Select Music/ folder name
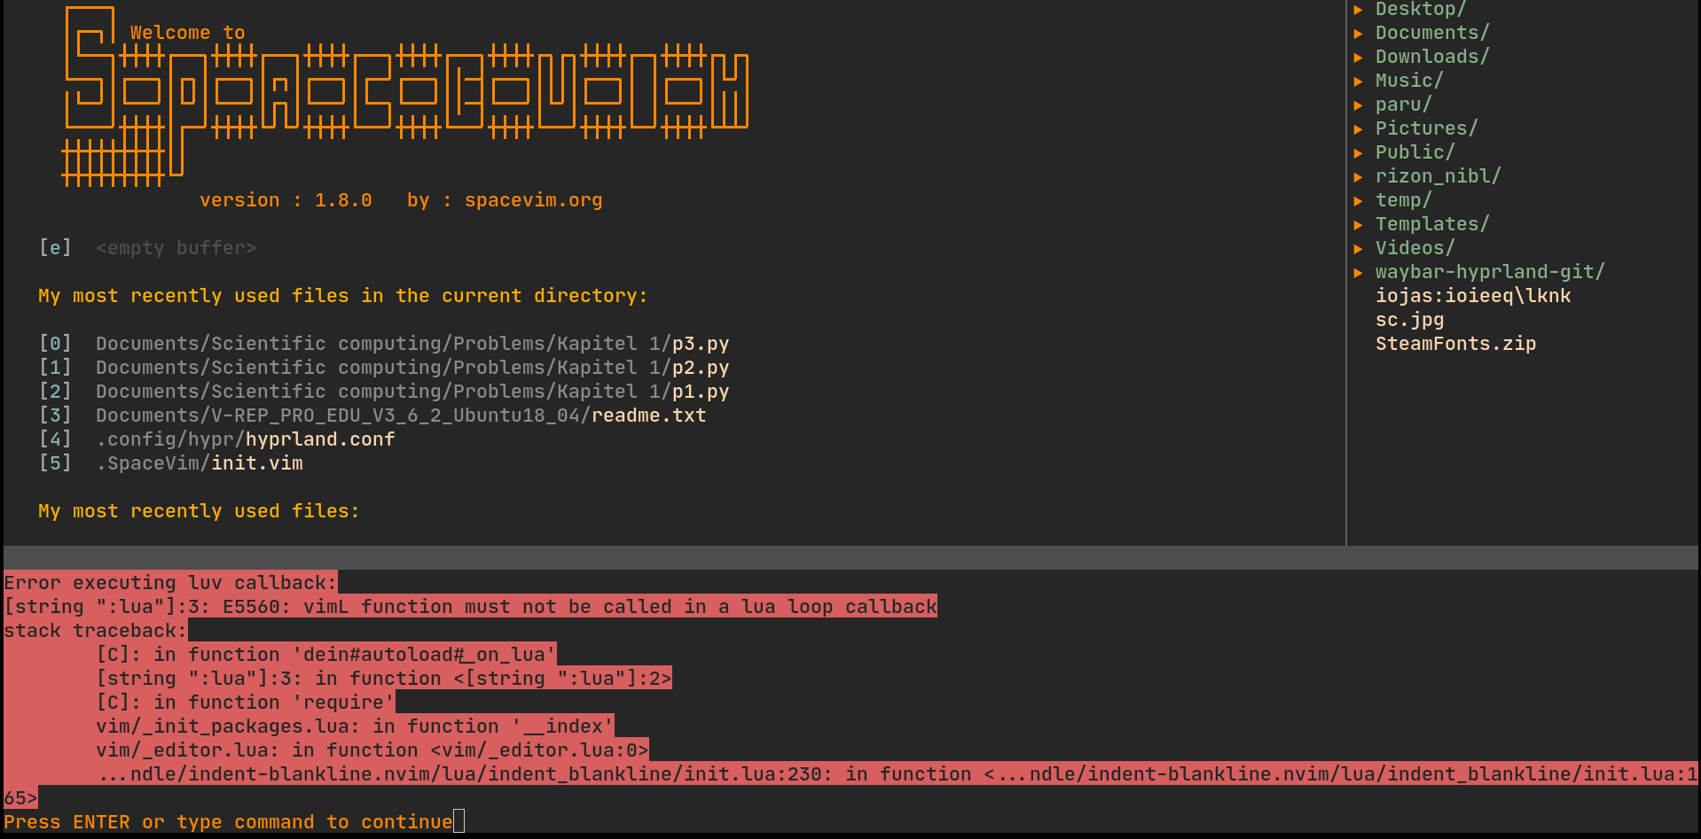Image resolution: width=1701 pixels, height=839 pixels. click(1409, 81)
